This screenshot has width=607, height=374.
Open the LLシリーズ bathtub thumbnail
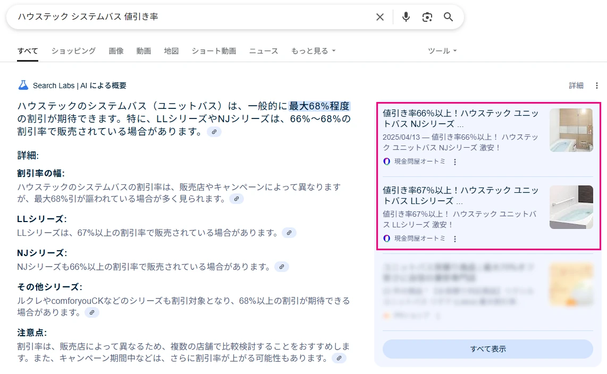point(571,207)
